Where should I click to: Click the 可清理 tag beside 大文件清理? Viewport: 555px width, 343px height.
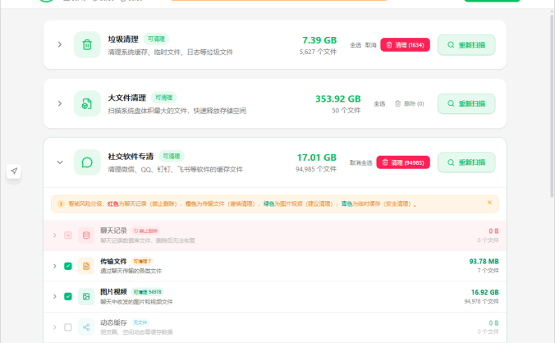click(164, 98)
